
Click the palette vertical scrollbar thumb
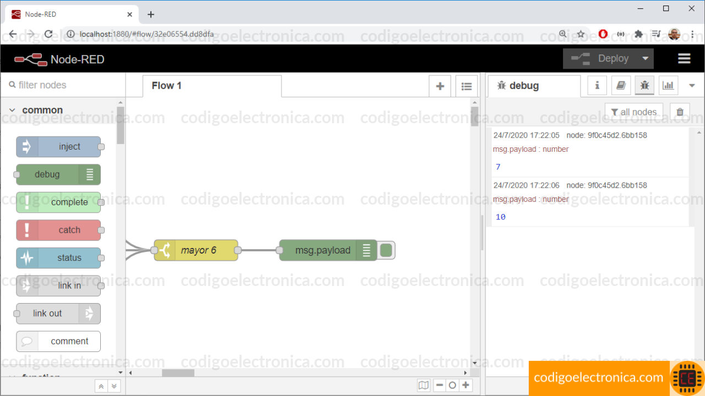(121, 125)
